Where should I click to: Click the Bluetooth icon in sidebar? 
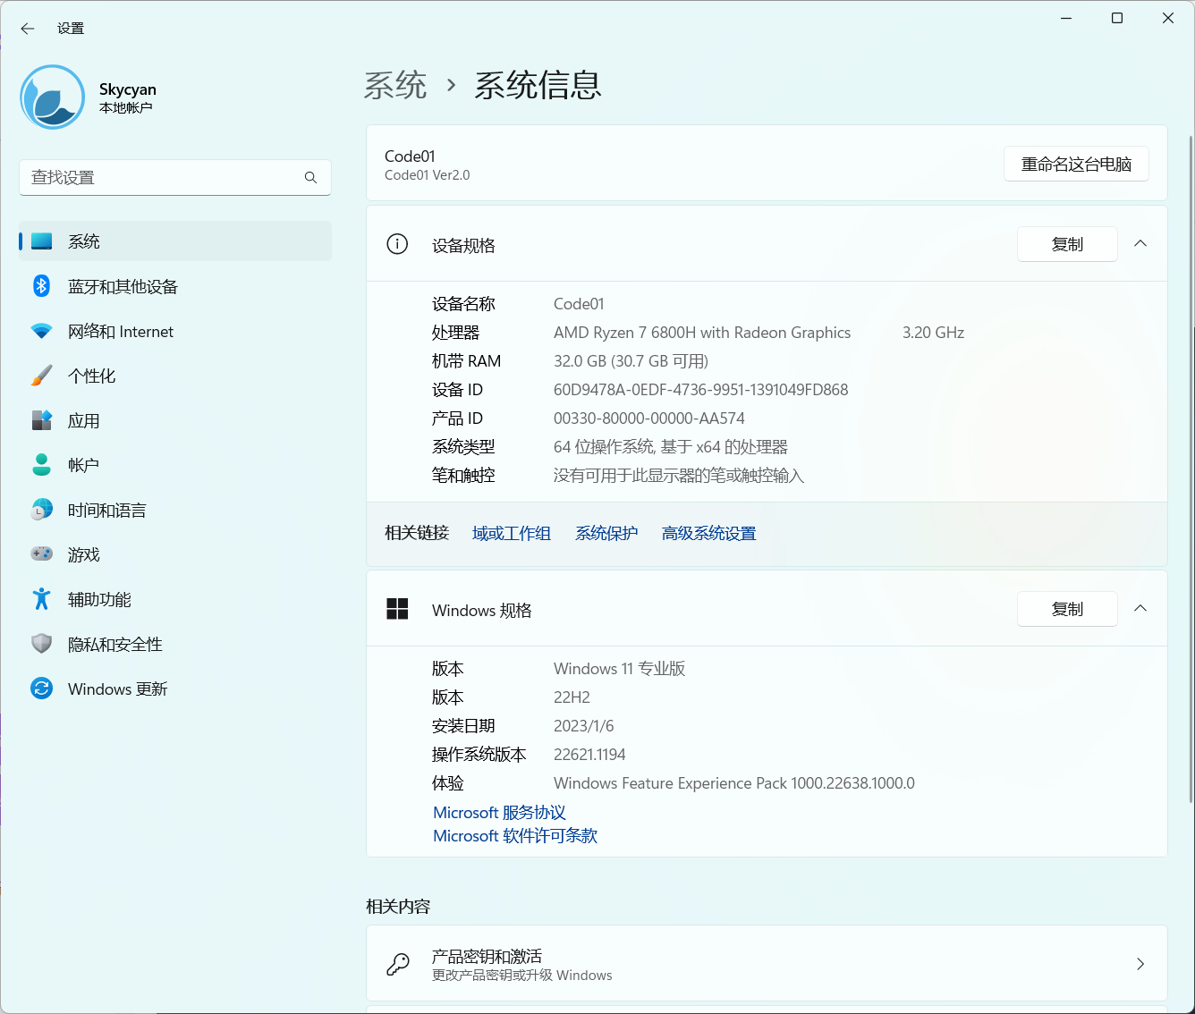pyautogui.click(x=42, y=286)
